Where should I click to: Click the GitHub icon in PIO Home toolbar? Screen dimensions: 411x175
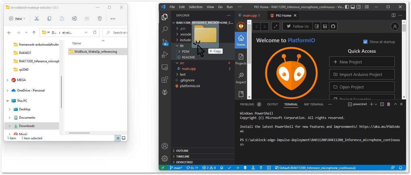pos(333,26)
